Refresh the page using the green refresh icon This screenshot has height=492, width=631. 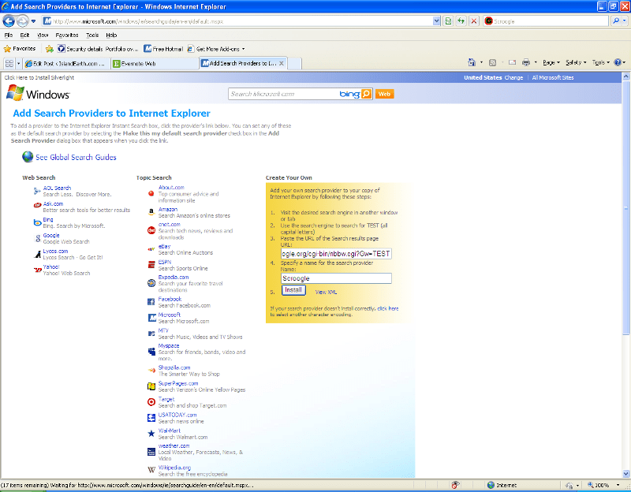tap(461, 21)
